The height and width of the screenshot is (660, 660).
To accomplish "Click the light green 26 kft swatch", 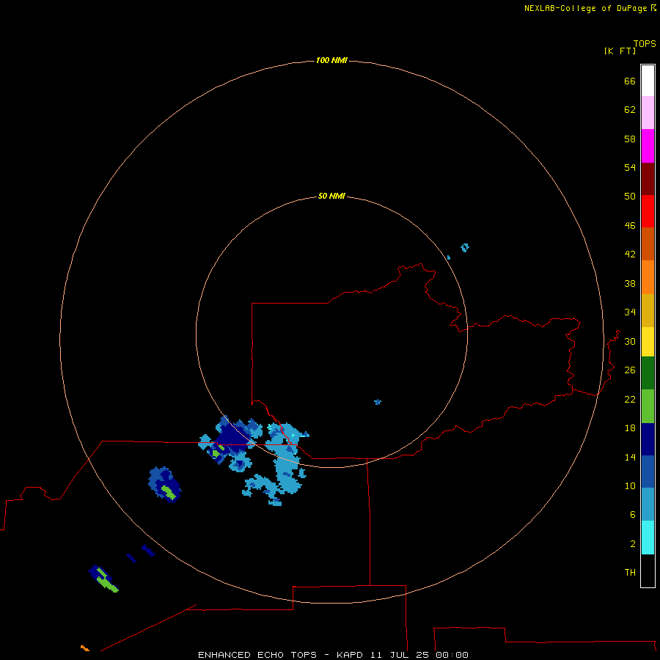I will pos(648,406).
